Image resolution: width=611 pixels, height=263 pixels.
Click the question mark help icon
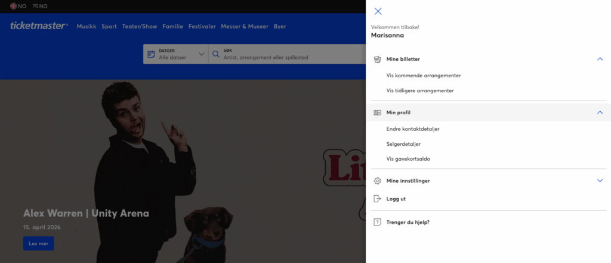pyautogui.click(x=377, y=222)
